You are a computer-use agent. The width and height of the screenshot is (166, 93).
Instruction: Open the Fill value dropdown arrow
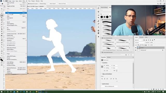click(x=154, y=45)
